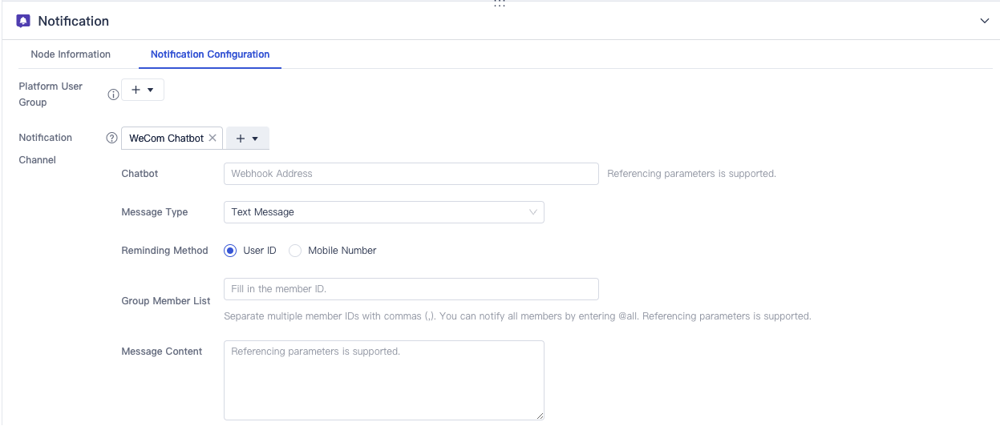Select the WeCom Chatbot channel tag
Viewport: 1000px width, 426px height.
point(166,138)
